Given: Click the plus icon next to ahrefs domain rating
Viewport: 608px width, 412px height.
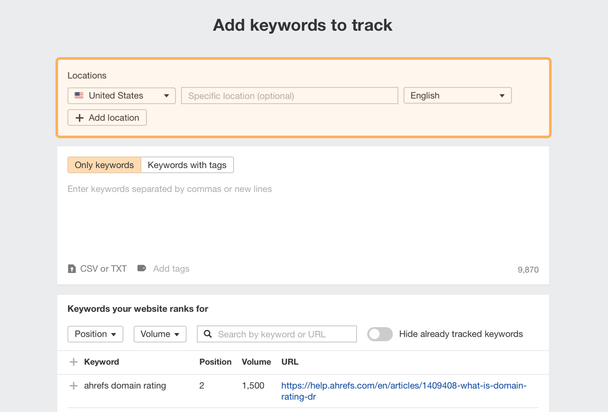Looking at the screenshot, I should pos(73,386).
